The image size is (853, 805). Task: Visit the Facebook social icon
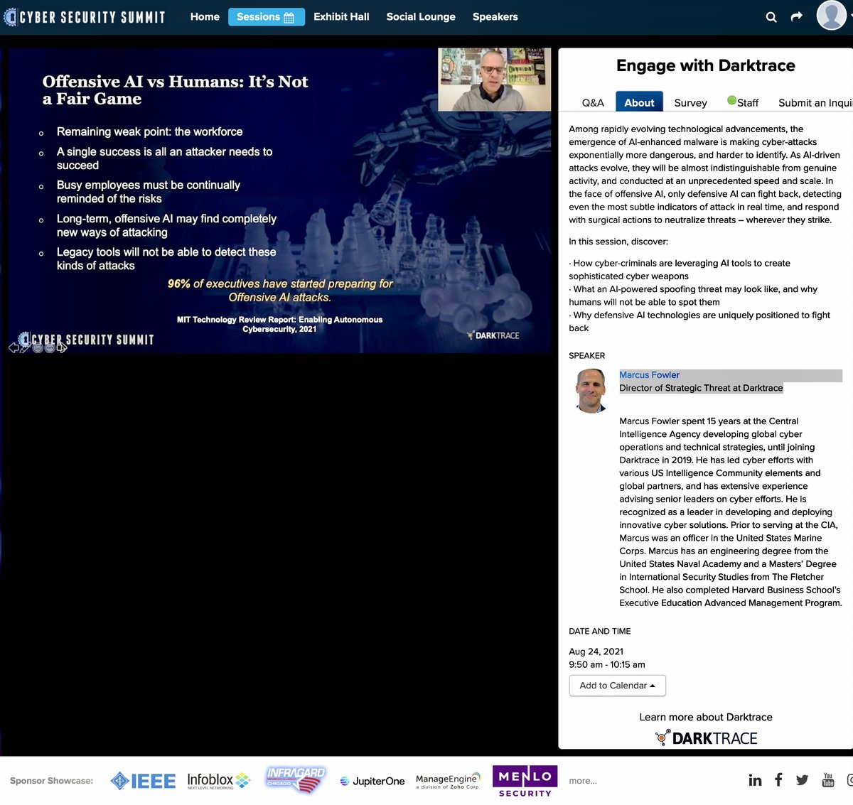(x=778, y=780)
